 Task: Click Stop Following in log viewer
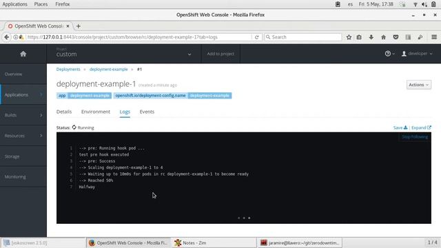click(x=415, y=137)
